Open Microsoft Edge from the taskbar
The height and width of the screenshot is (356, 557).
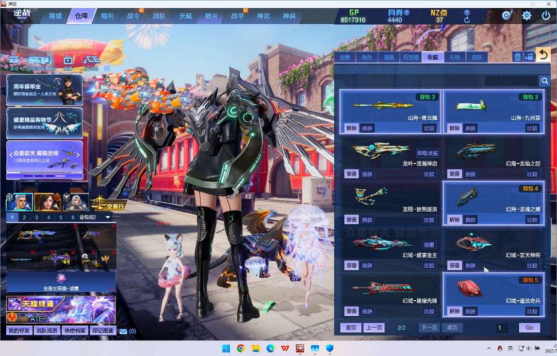pyautogui.click(x=270, y=348)
